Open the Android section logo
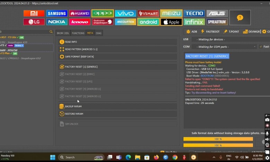 coord(148,22)
